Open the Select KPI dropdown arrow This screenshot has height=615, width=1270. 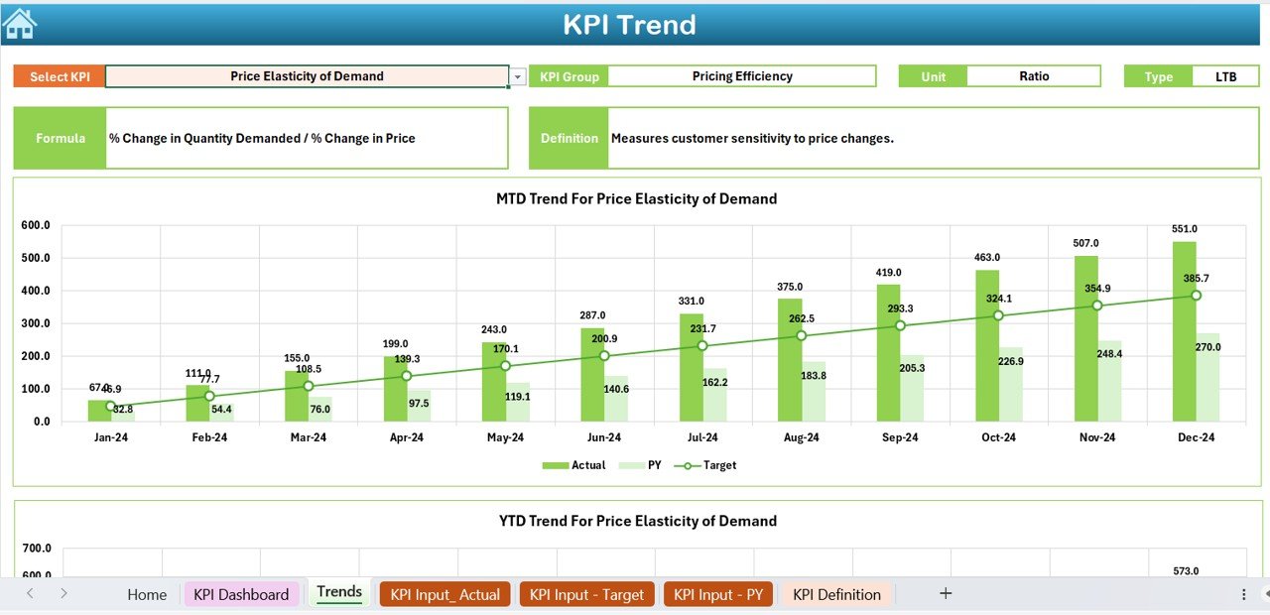(x=518, y=77)
